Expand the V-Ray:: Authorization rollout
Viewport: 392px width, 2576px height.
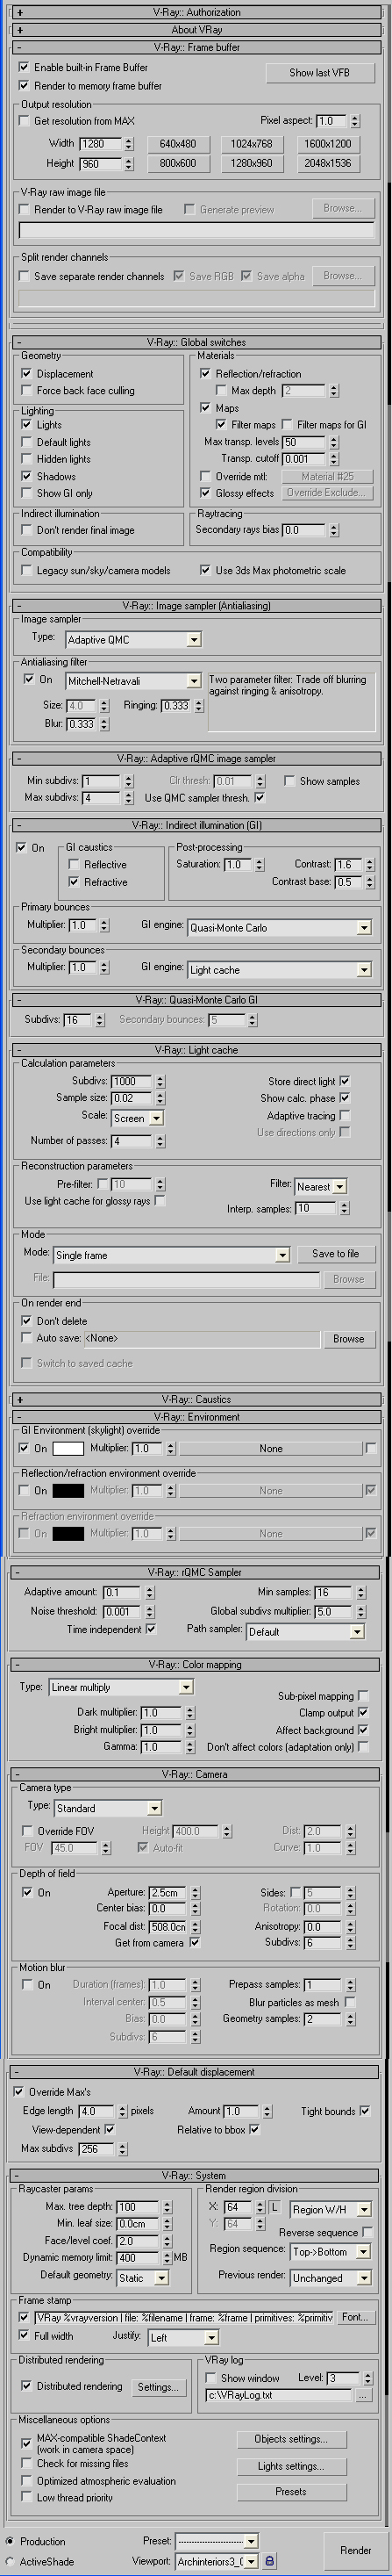196,12
